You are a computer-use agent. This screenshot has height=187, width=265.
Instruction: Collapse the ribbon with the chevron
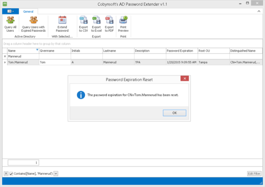point(259,11)
